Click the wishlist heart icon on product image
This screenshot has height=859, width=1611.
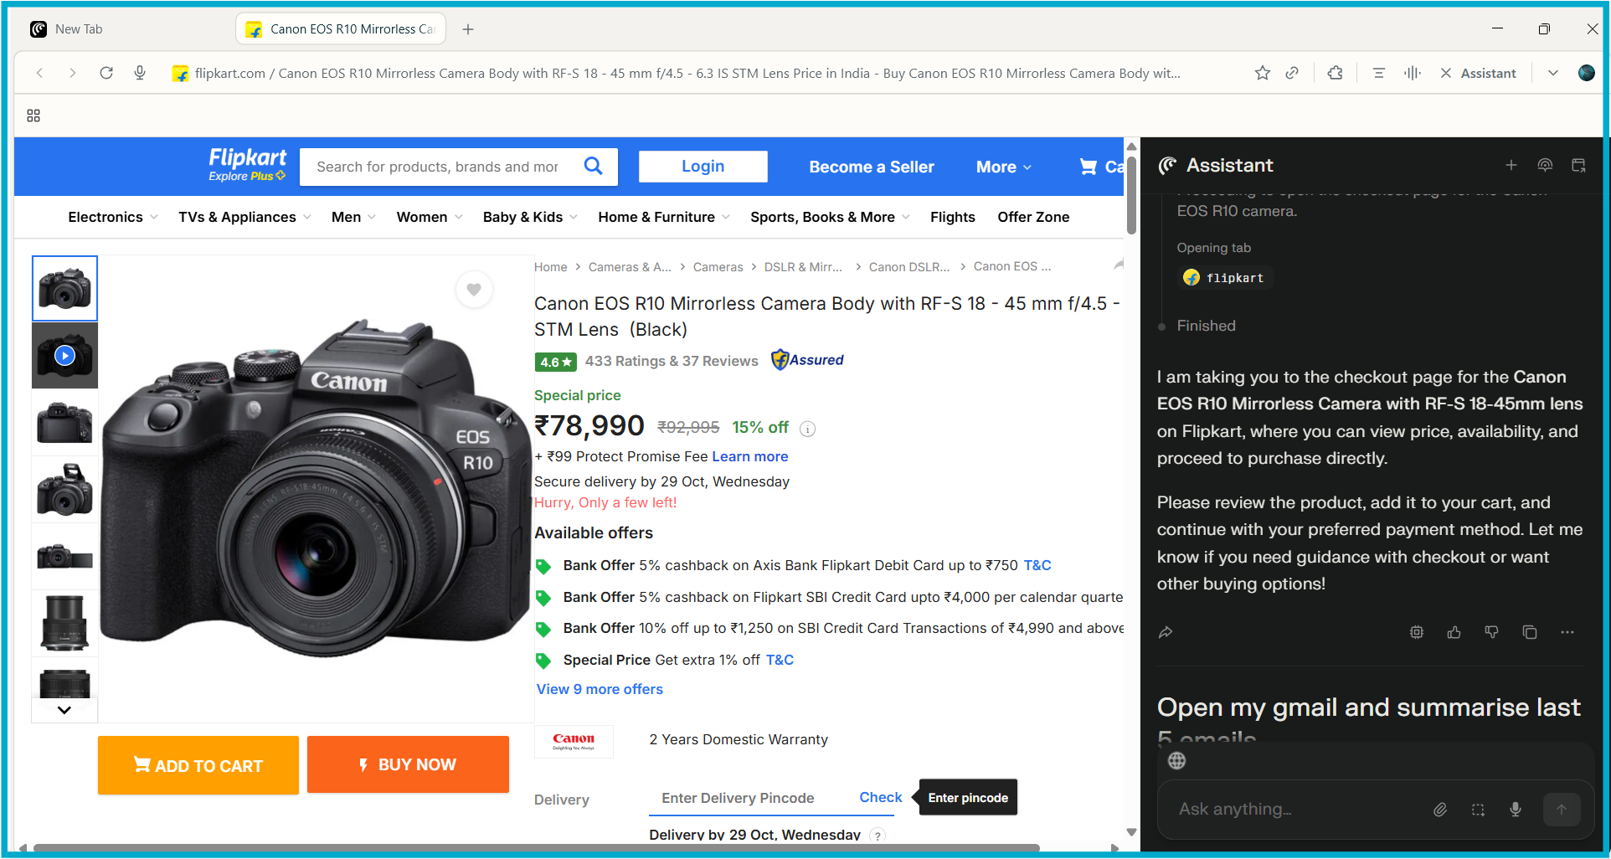pyautogui.click(x=474, y=290)
